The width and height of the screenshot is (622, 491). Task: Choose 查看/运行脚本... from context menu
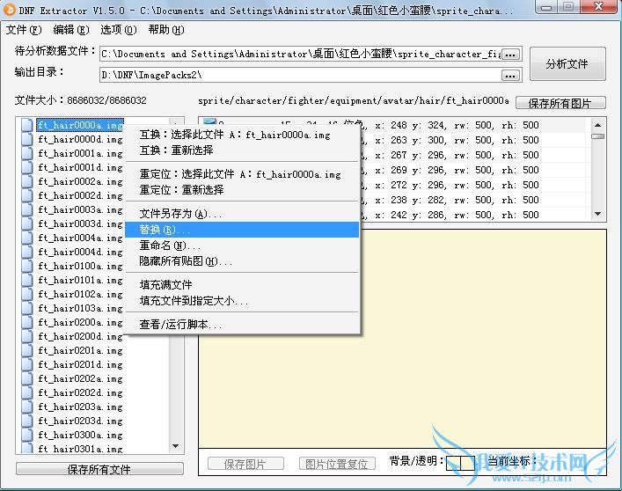(242, 325)
